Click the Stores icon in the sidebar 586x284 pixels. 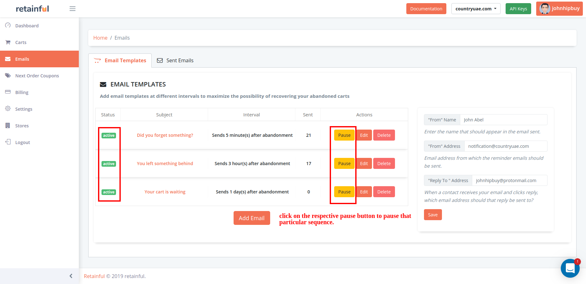point(8,125)
